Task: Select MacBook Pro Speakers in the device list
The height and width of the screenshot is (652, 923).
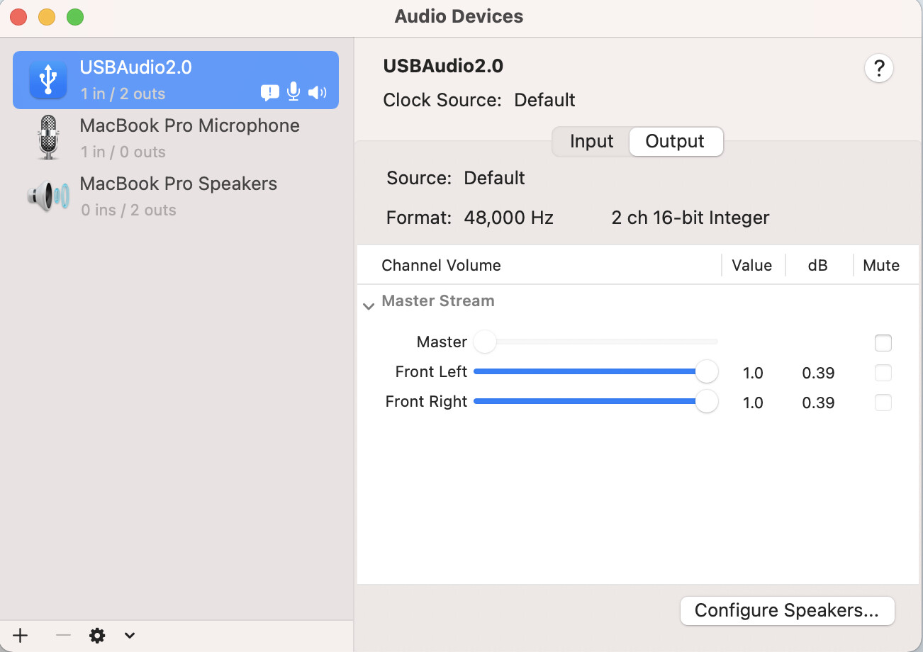Action: point(178,184)
